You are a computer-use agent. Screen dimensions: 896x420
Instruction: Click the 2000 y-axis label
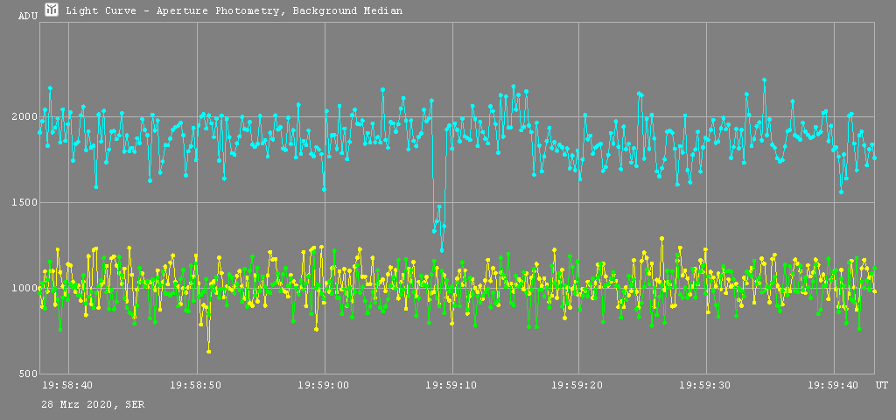[x=24, y=117]
